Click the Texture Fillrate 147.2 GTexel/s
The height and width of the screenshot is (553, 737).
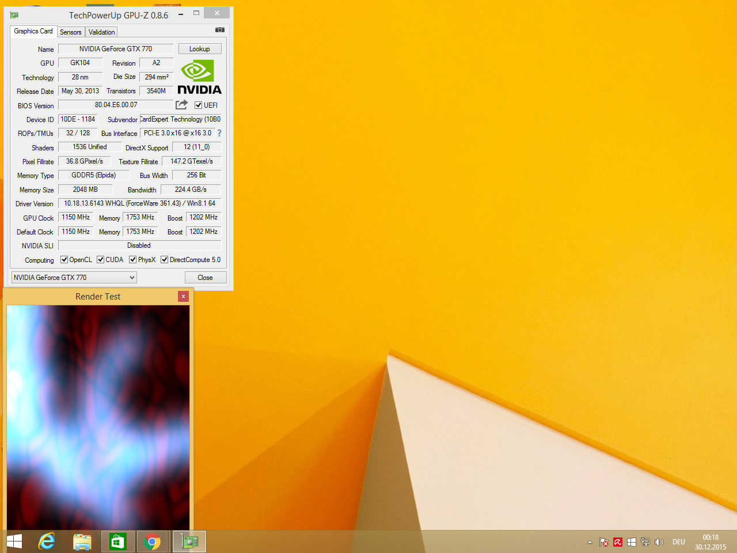[x=192, y=161]
